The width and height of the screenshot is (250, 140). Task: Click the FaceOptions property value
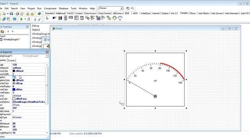29,102
